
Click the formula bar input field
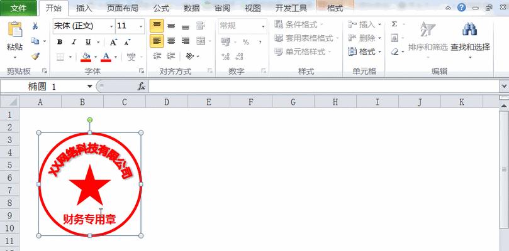pos(323,87)
